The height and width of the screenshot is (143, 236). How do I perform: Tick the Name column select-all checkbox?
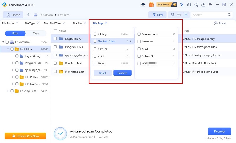pyautogui.click(x=55, y=31)
